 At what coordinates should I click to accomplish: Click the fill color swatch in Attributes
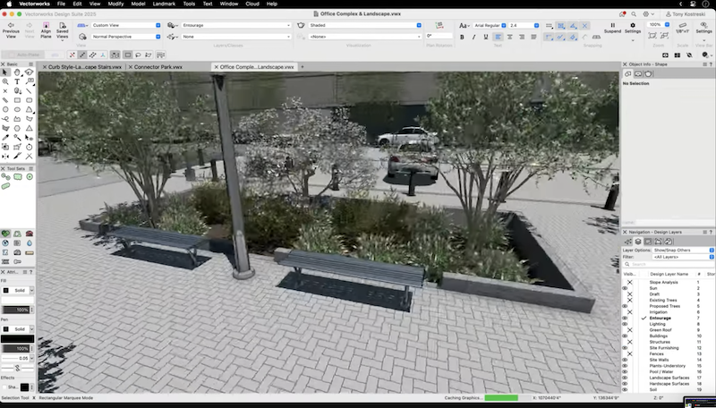17,301
